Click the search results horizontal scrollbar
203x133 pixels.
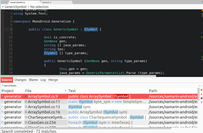(86, 128)
